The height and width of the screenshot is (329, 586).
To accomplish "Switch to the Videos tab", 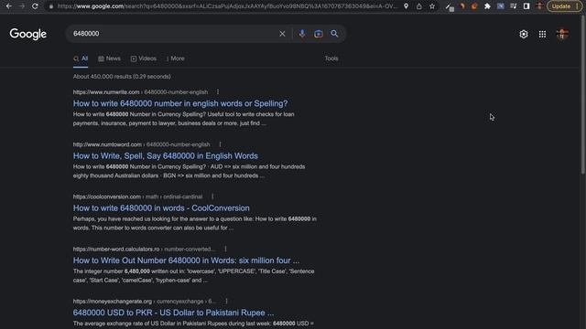I will (144, 58).
